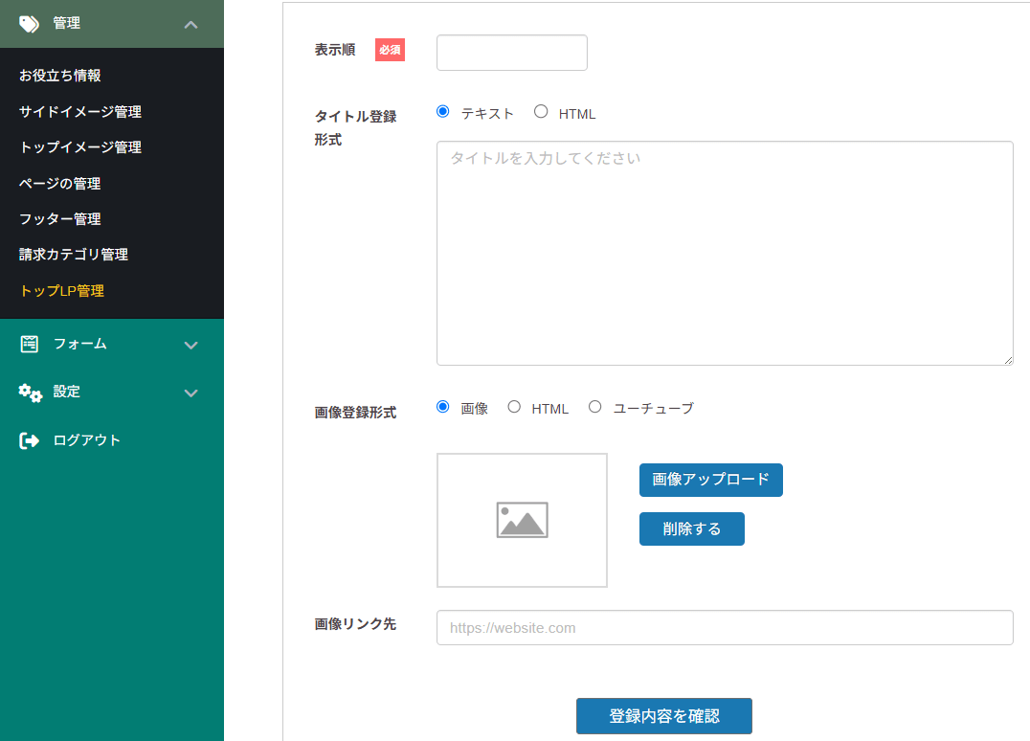Click the textarea resize handle
This screenshot has height=741, width=1030.
tap(1008, 359)
